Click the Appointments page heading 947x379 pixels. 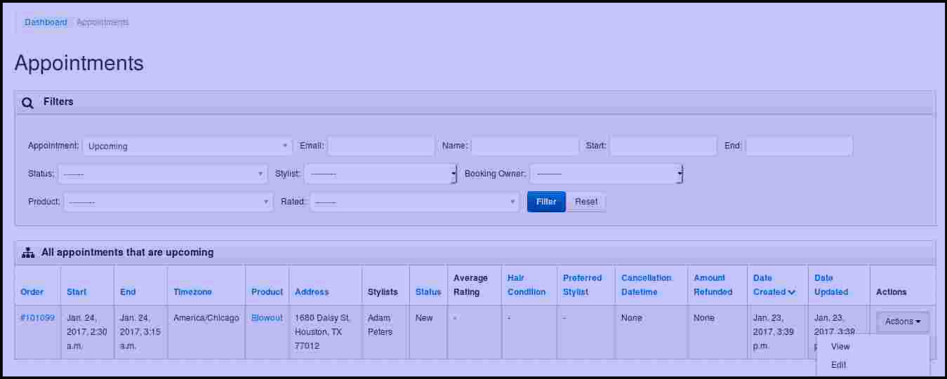79,63
